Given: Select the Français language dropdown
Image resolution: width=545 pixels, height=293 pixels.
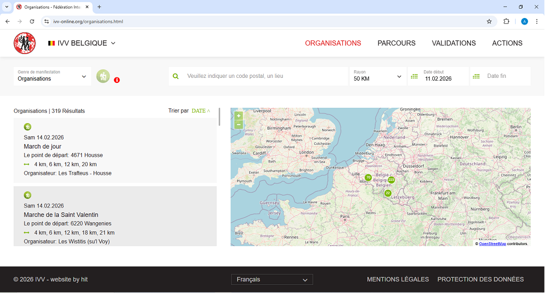Looking at the screenshot, I should pos(272,279).
